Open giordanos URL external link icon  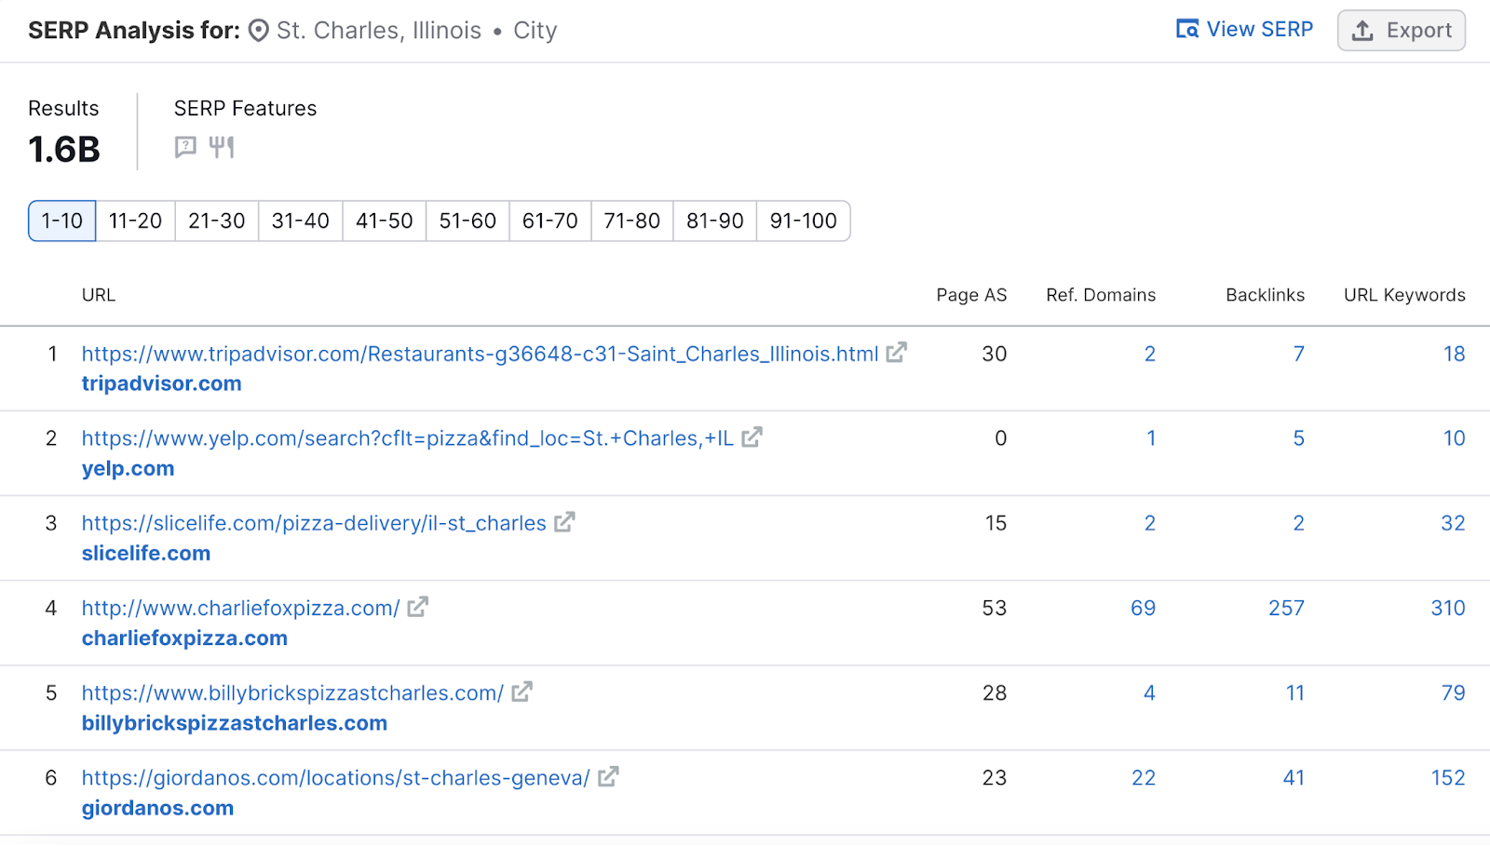coord(608,776)
